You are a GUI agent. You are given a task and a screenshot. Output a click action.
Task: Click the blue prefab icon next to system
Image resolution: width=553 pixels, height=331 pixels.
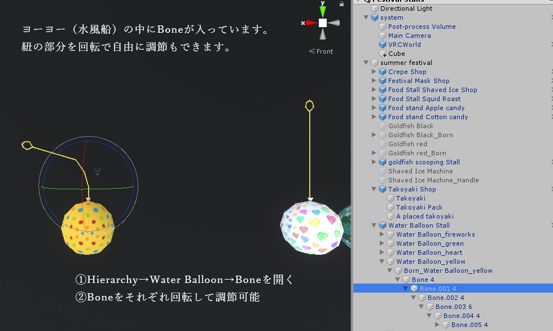[375, 18]
